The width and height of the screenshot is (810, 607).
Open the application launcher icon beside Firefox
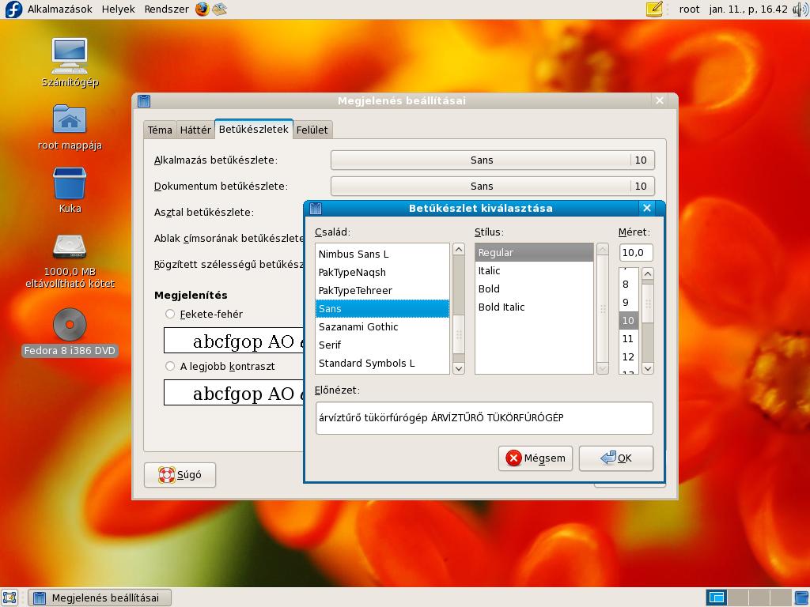pyautogui.click(x=220, y=9)
